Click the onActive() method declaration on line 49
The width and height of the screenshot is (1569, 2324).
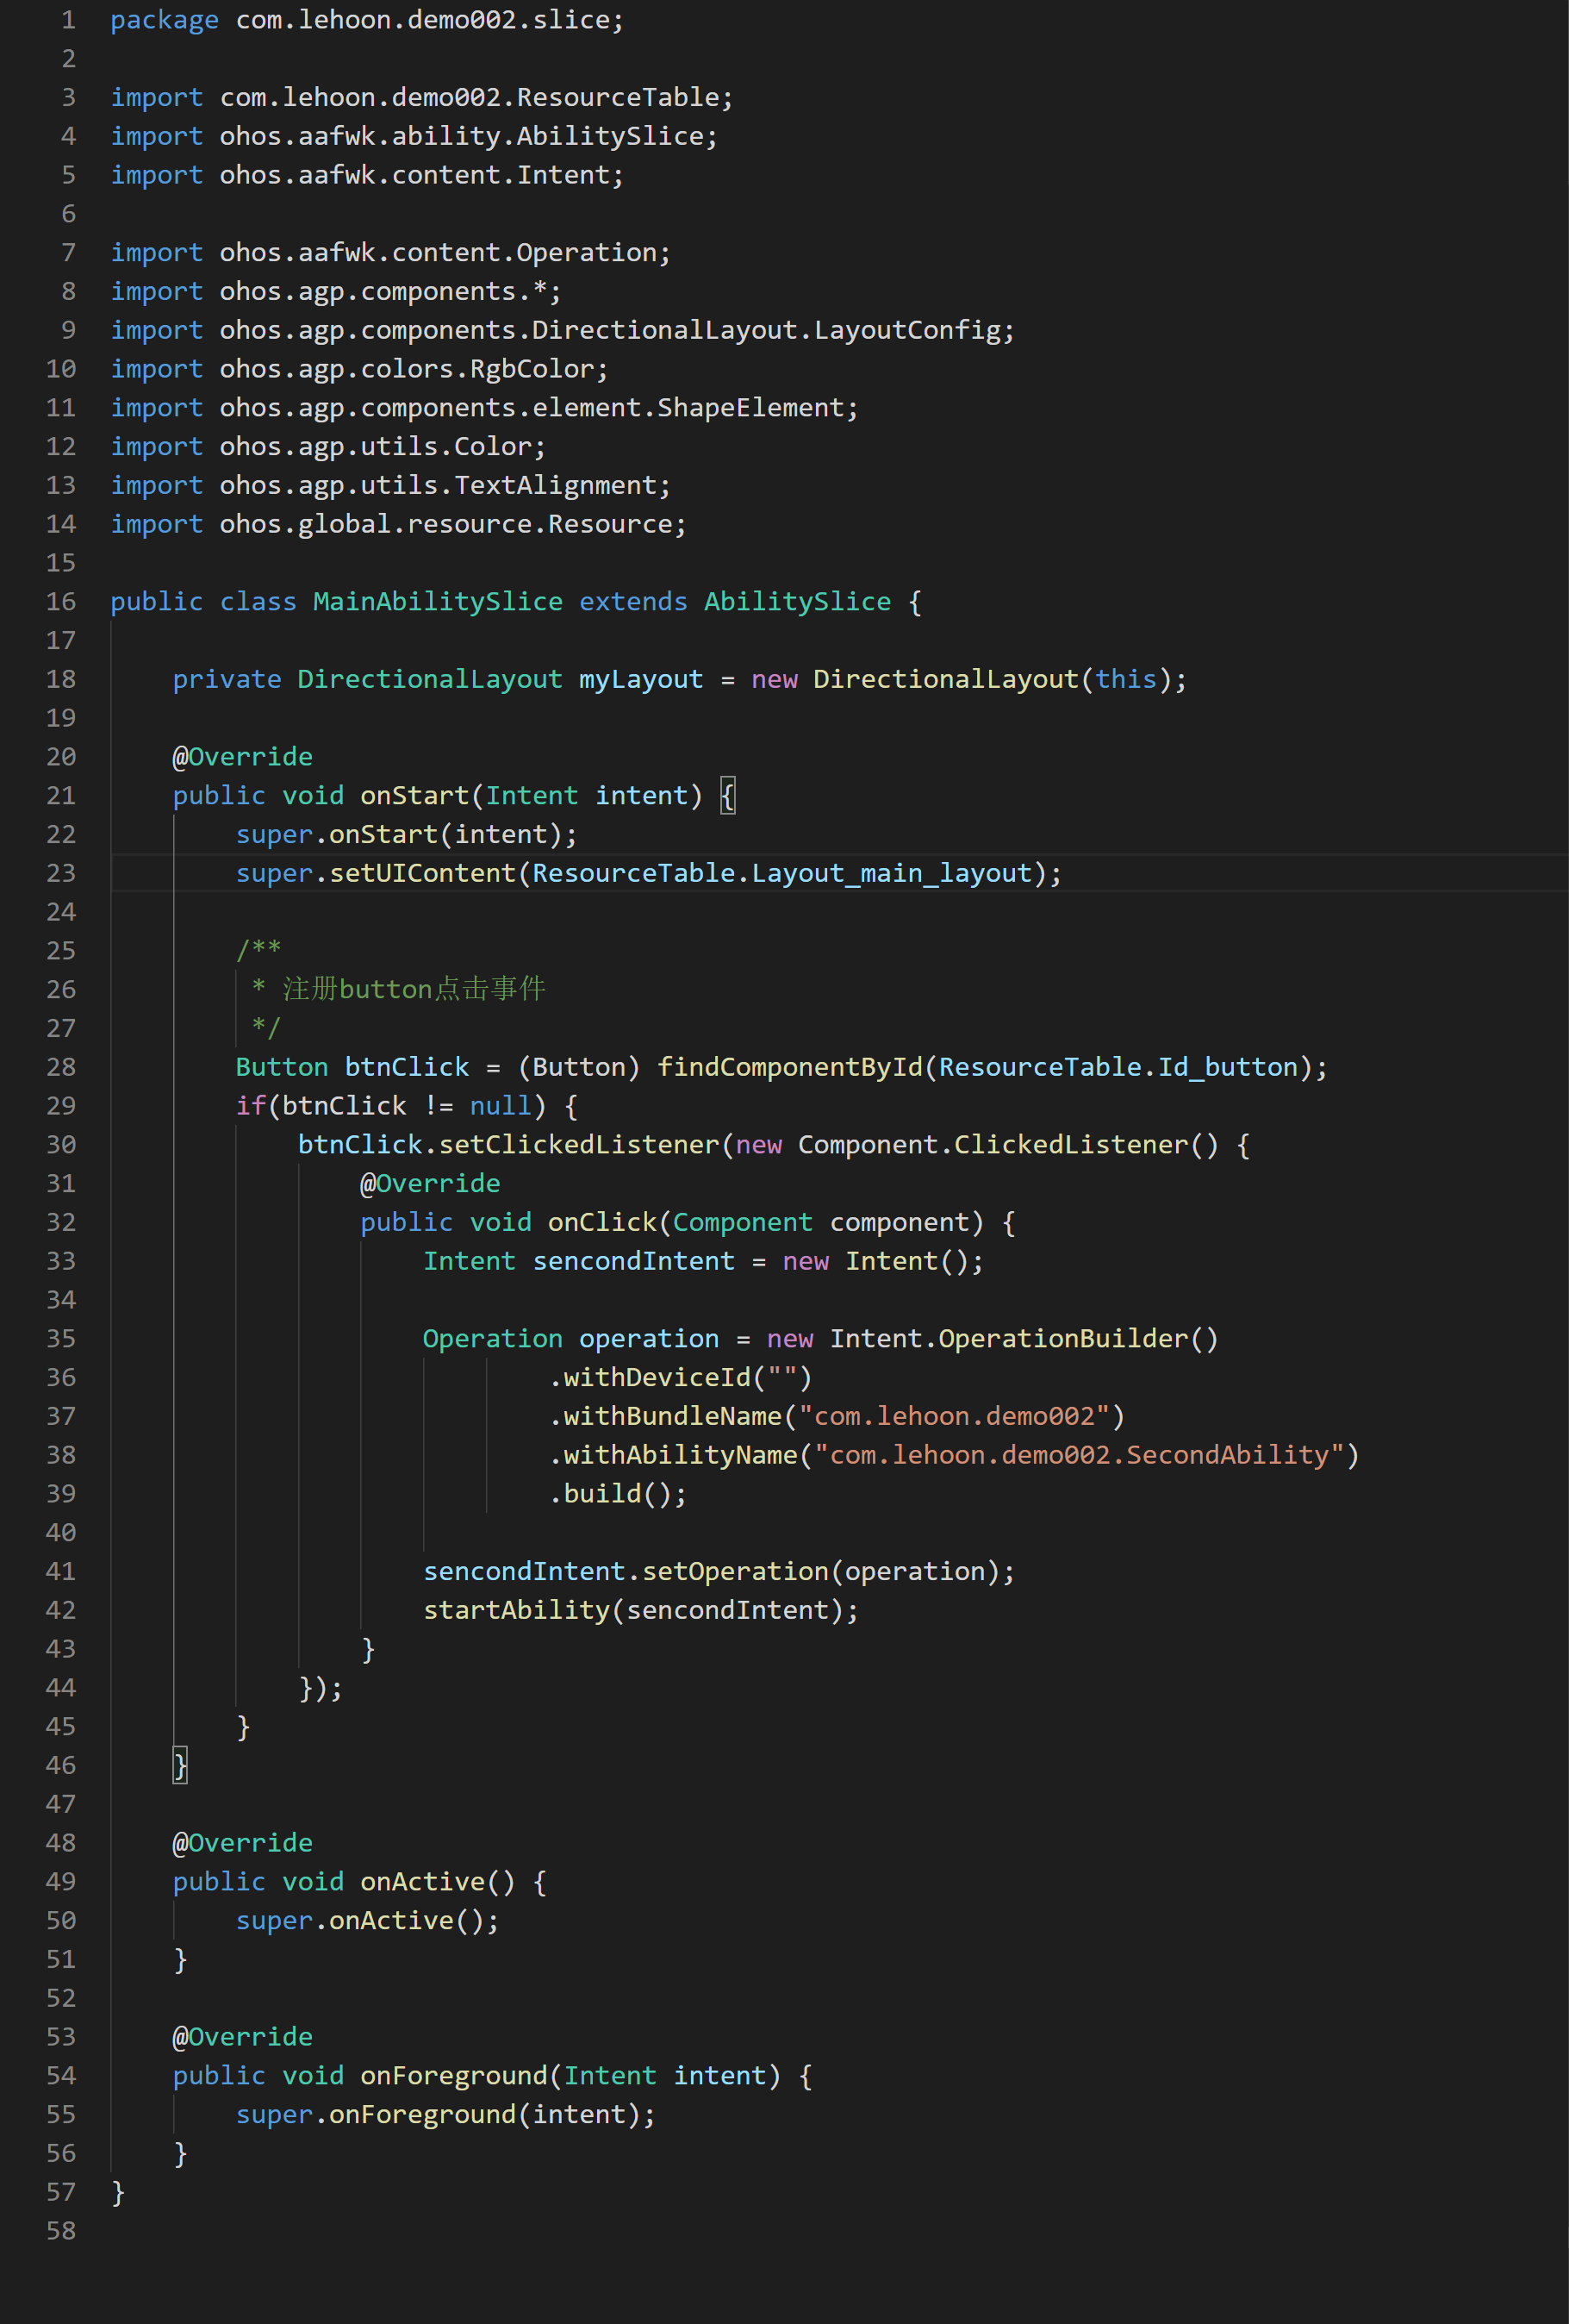click(x=360, y=1882)
